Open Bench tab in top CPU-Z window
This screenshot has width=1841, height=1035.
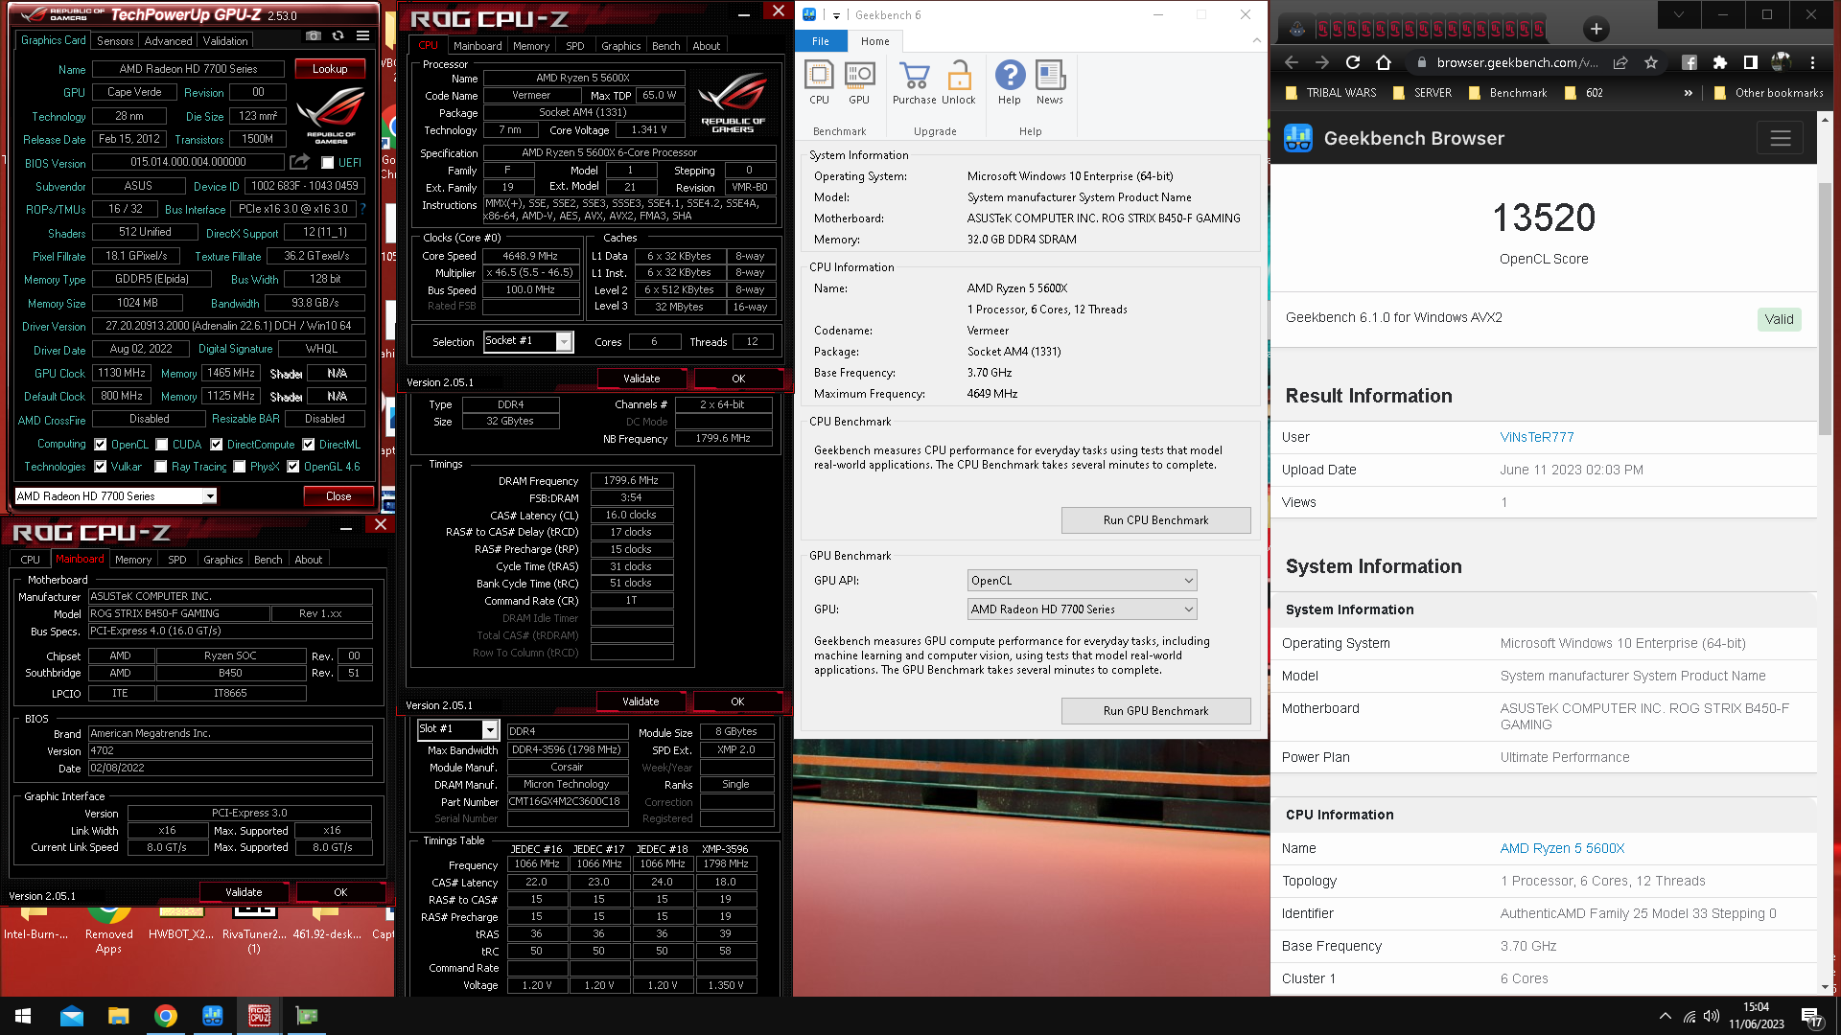pos(665,46)
